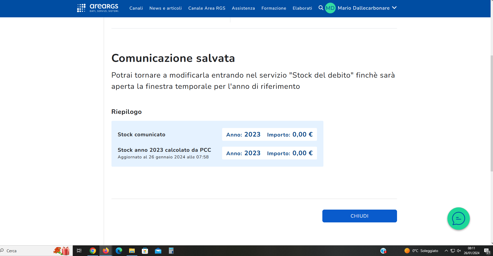The width and height of the screenshot is (493, 256).
Task: Open Microsoft Store taskbar icon
Action: (145, 251)
